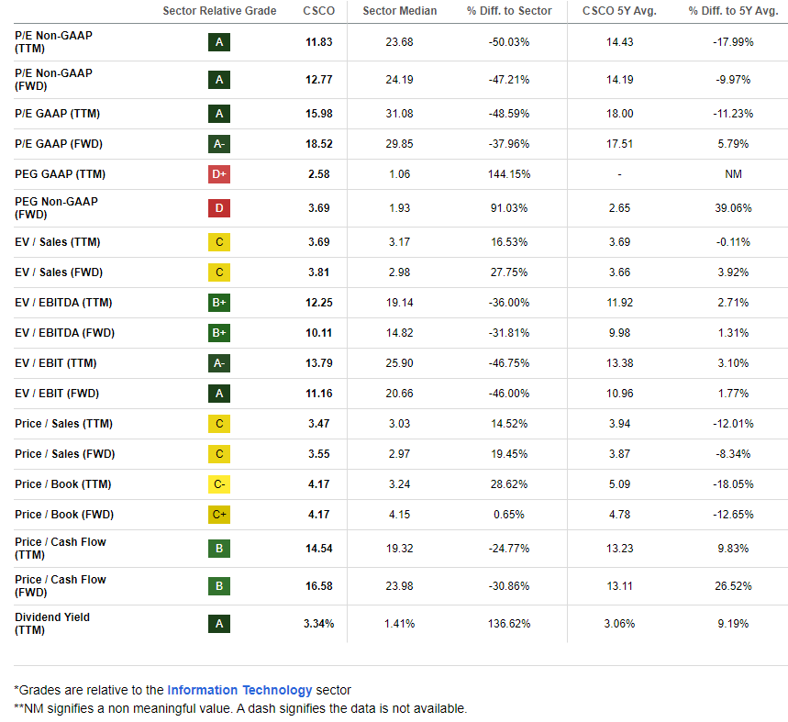Click sector median value 25.90 for EV / EBIT
The height and width of the screenshot is (722, 788).
tap(400, 363)
